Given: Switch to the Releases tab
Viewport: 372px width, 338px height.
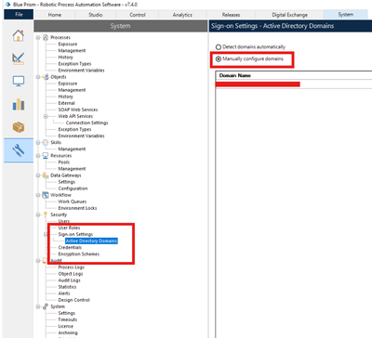Looking at the screenshot, I should [x=231, y=15].
